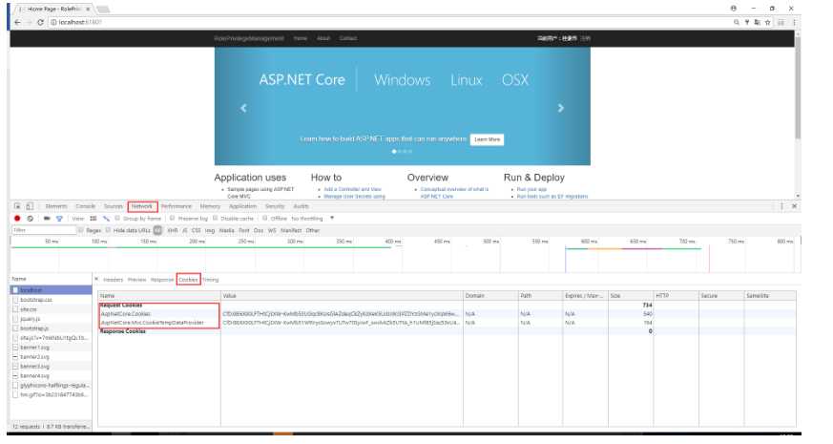Select jquery.js request row
This screenshot has height=444, width=833.
click(51, 319)
